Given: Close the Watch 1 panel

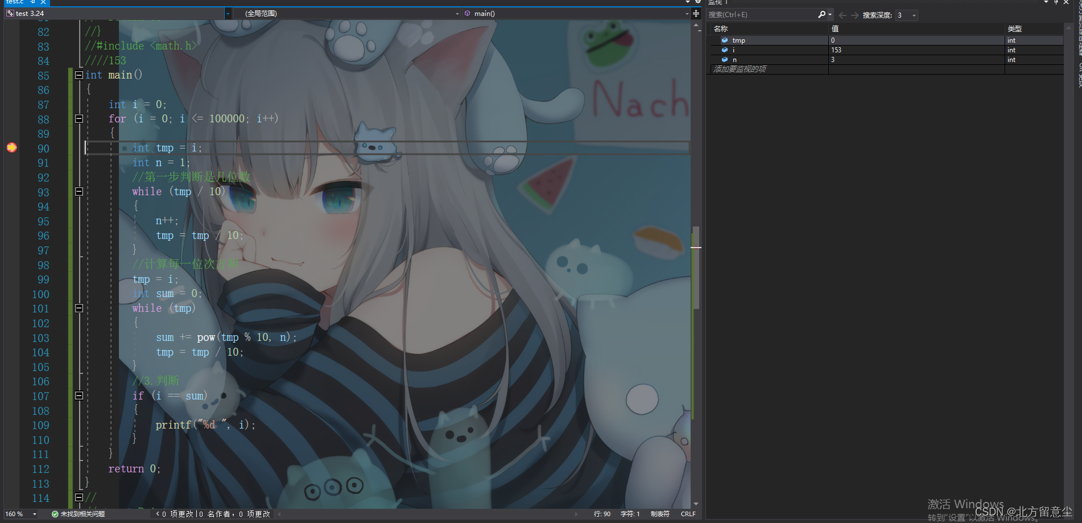Looking at the screenshot, I should pos(1066,2).
